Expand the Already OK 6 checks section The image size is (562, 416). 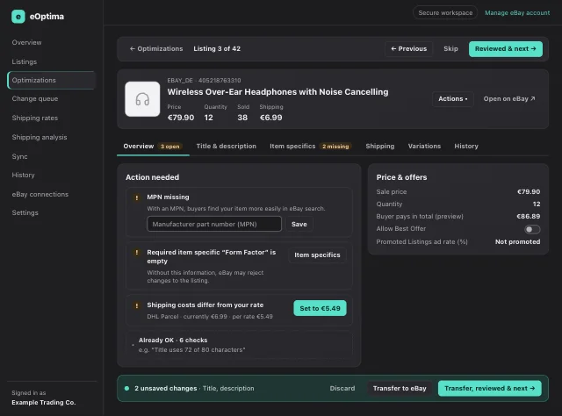point(239,345)
